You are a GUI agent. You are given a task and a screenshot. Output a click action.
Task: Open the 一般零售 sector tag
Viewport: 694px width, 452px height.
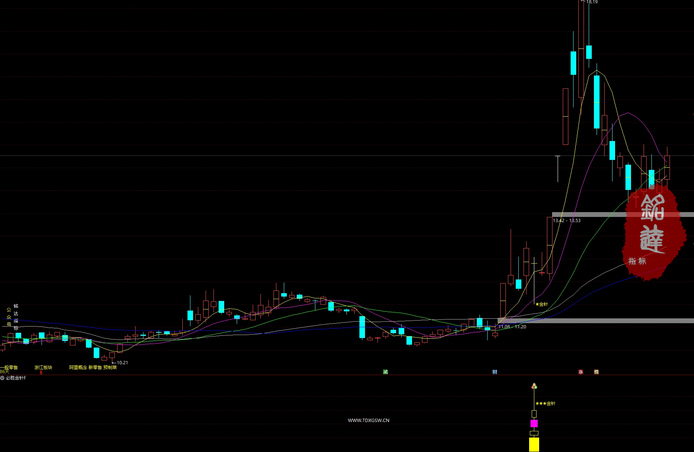[10, 367]
